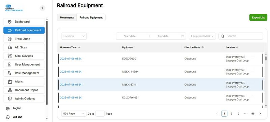Open User Management menu item
Viewport: 270px width, 122px height.
[x=24, y=65]
